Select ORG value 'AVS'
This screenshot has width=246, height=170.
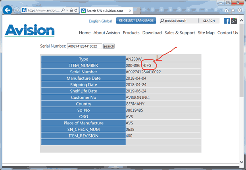point(129,117)
